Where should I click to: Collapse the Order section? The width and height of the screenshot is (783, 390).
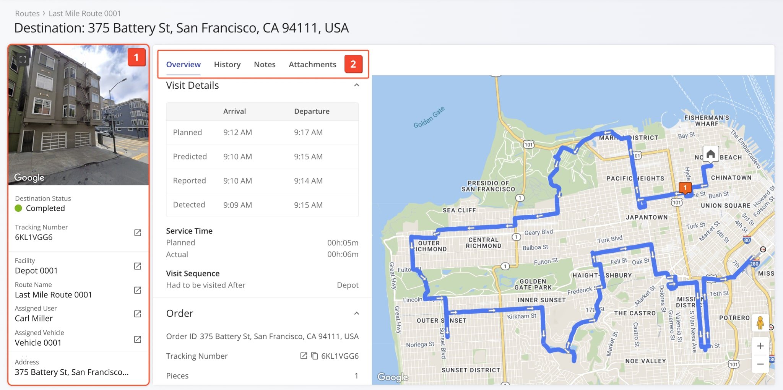pos(356,313)
